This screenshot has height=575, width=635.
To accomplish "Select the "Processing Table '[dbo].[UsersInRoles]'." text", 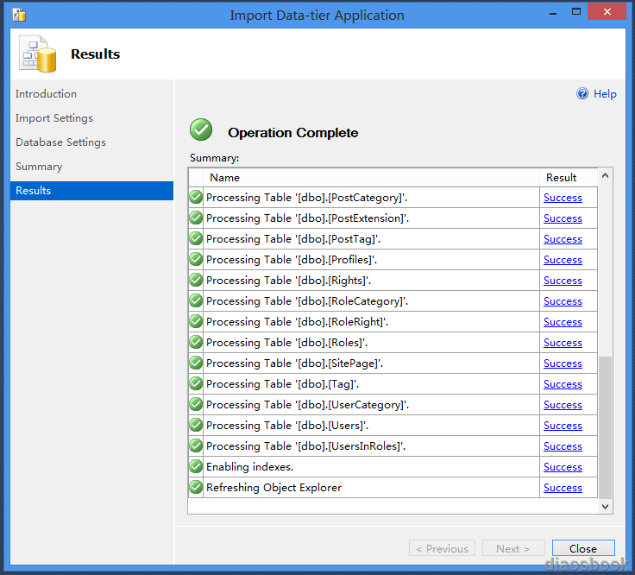I will coord(305,446).
